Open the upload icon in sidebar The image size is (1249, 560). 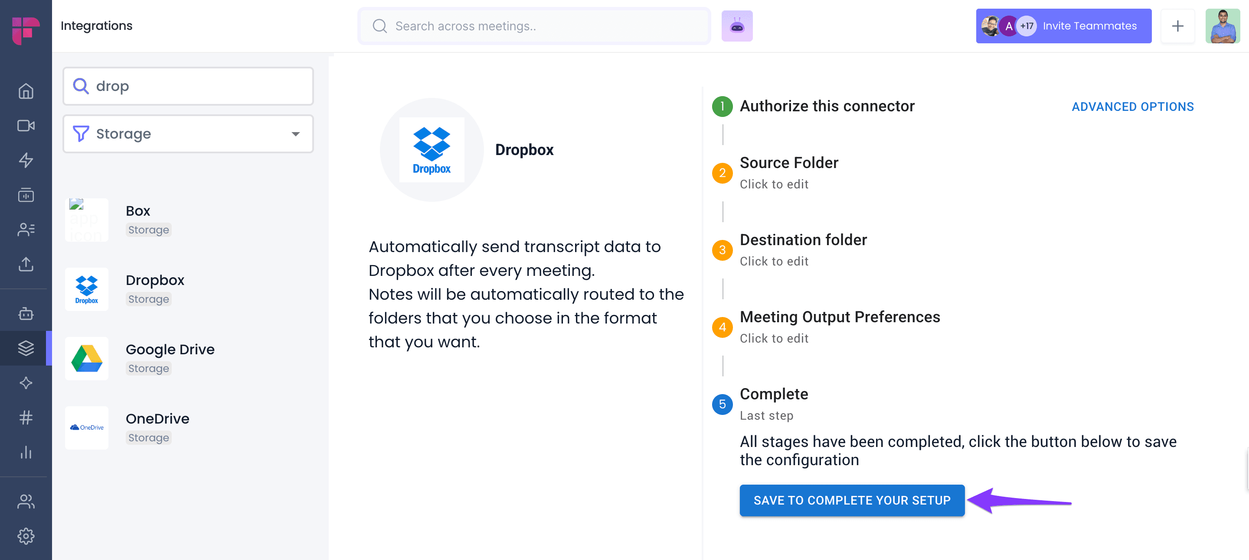[x=26, y=264]
